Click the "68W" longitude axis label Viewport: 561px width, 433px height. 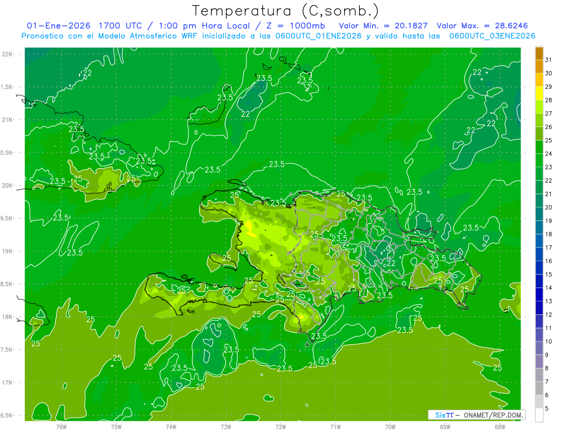point(500,426)
